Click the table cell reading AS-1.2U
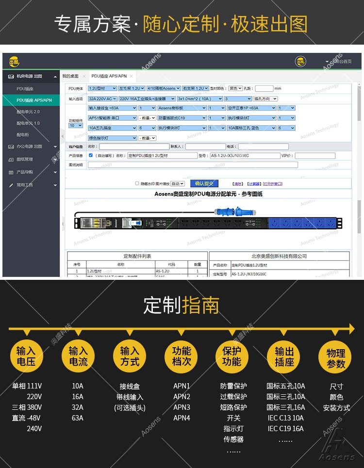Viewport: 364px width, 468px height. tap(171, 271)
